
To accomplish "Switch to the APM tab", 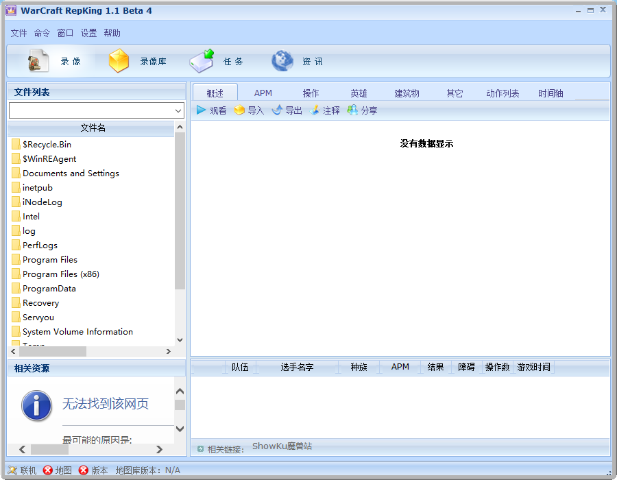I will 263,93.
